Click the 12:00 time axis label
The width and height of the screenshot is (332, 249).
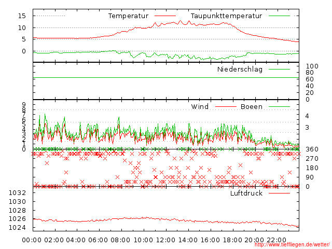(165, 240)
